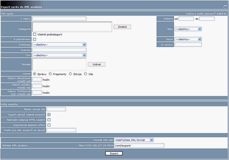Select the Vše radio button
Viewport: 229px width, 160px height.
86,74
